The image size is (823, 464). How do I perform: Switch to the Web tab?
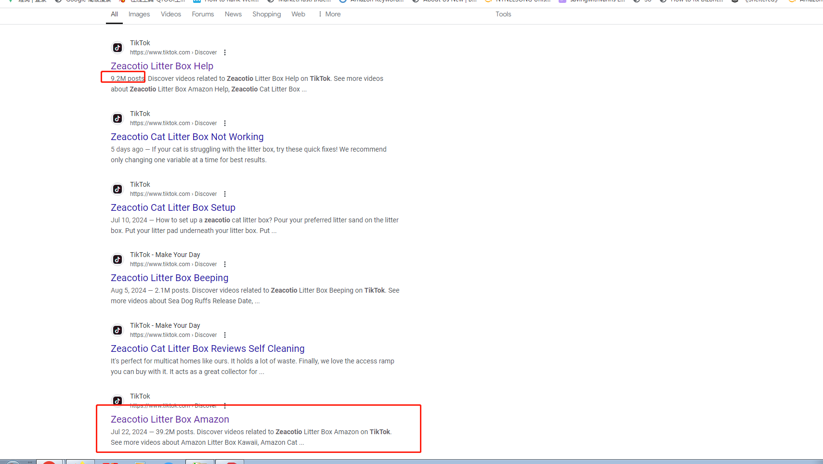pyautogui.click(x=298, y=14)
